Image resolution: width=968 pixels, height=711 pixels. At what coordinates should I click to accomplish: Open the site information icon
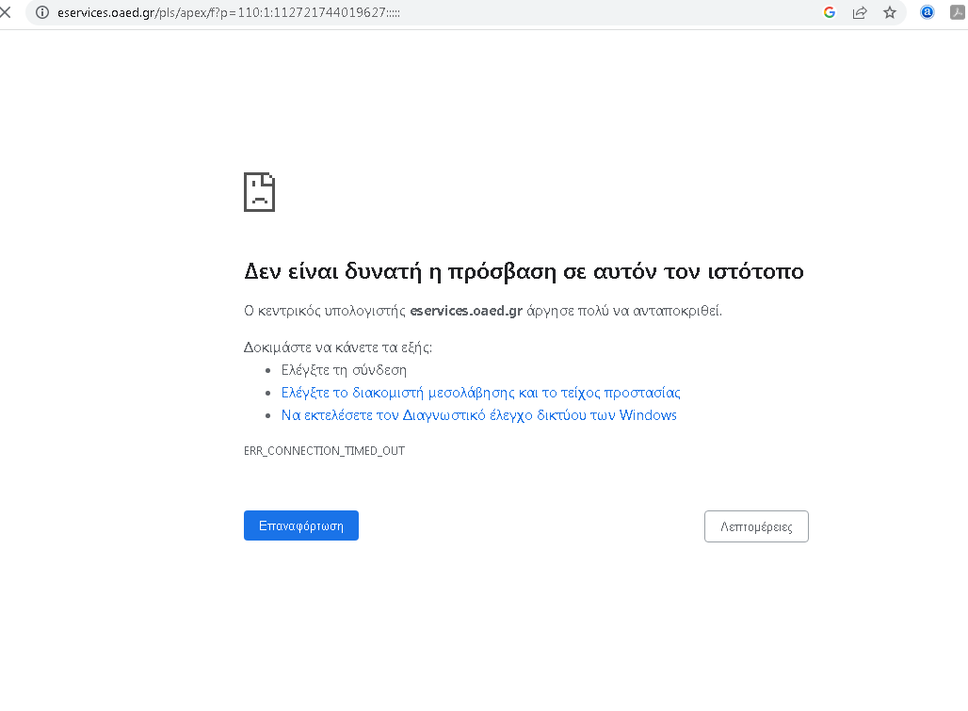click(x=42, y=12)
